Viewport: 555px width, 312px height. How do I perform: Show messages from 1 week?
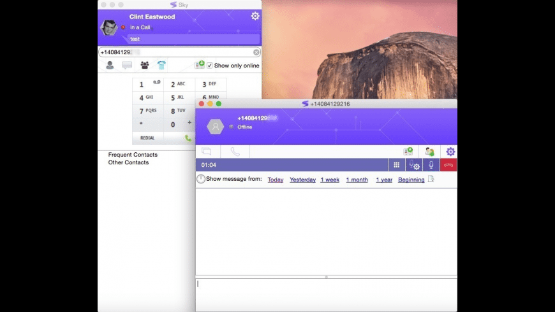click(330, 180)
